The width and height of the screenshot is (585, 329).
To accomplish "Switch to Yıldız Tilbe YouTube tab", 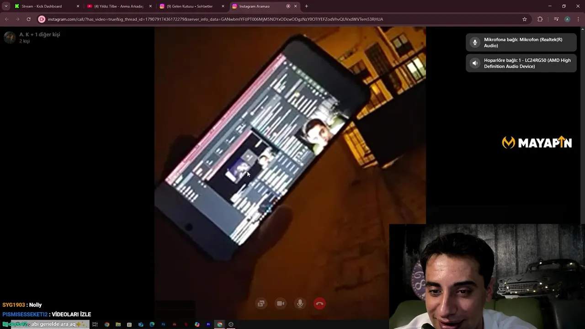I will (x=118, y=6).
